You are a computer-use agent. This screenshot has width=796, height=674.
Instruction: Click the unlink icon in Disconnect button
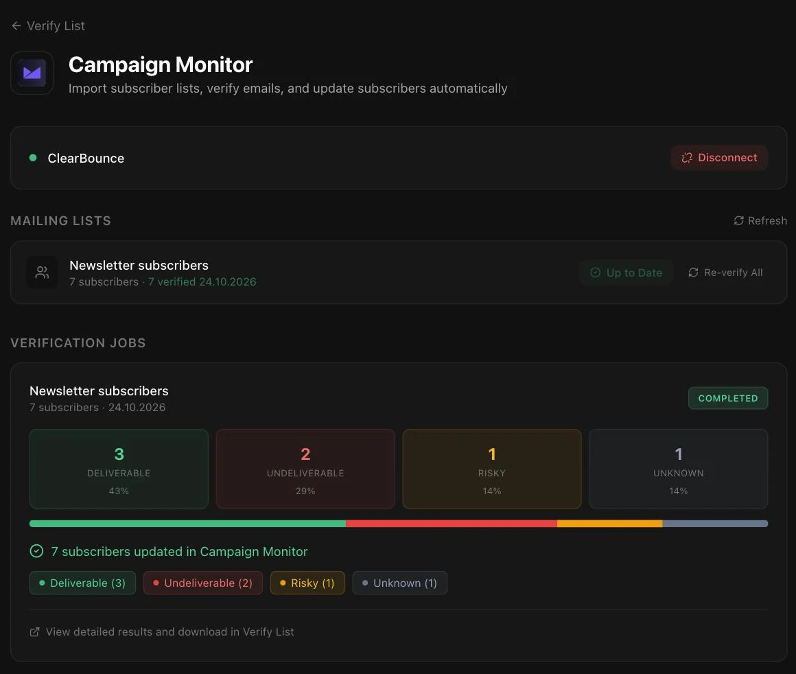coord(687,158)
